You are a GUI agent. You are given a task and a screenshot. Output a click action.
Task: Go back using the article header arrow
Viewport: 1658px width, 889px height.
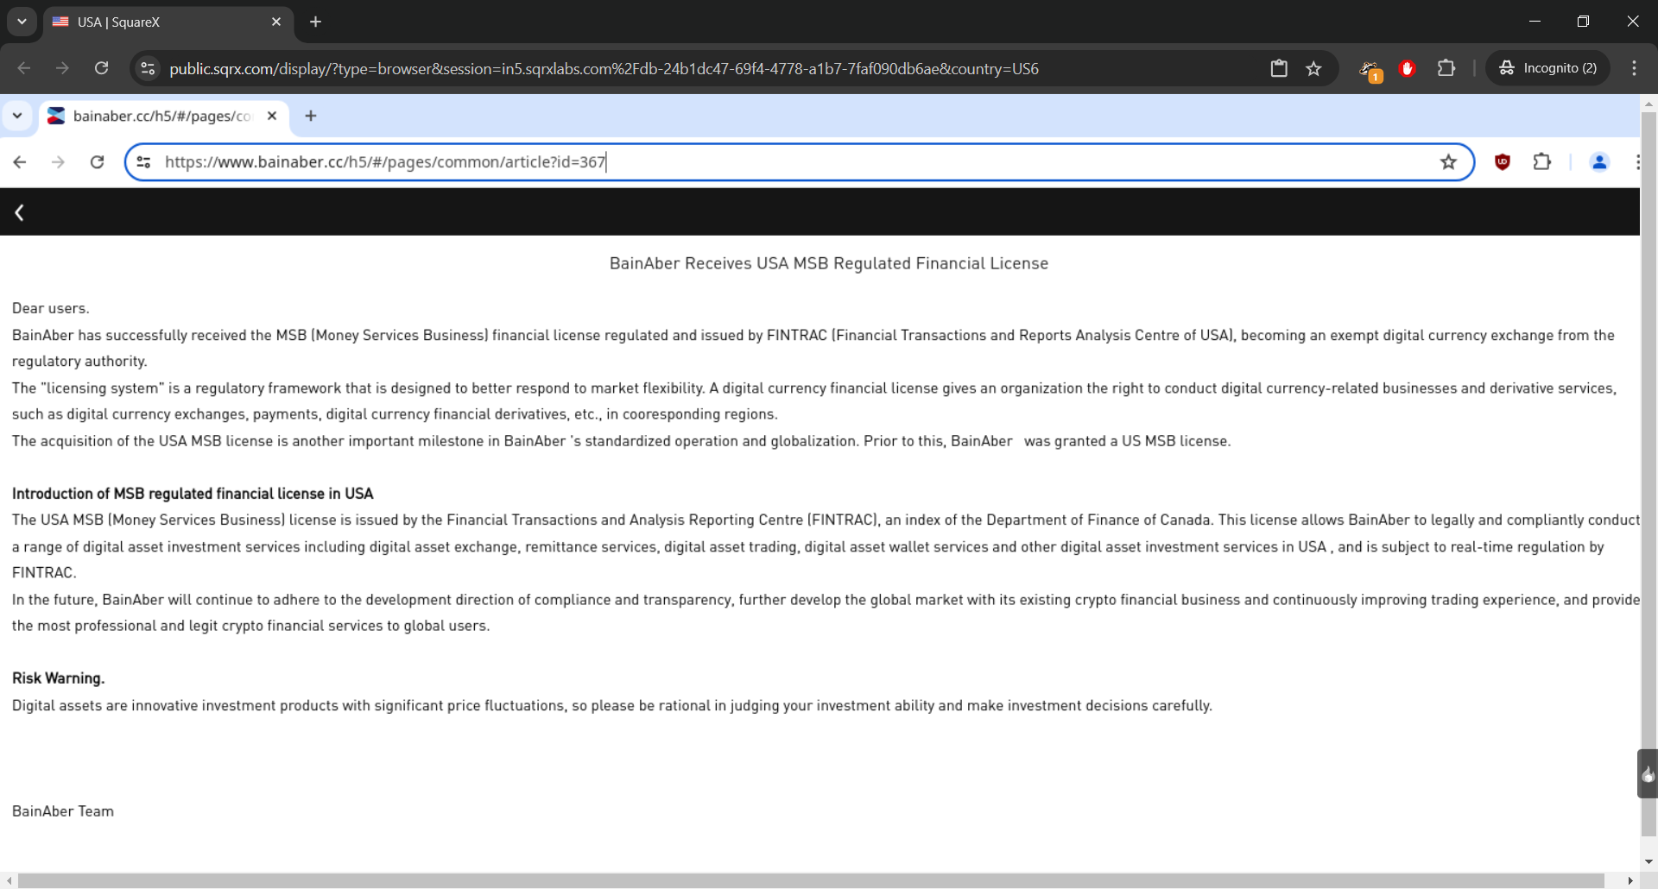pos(19,212)
